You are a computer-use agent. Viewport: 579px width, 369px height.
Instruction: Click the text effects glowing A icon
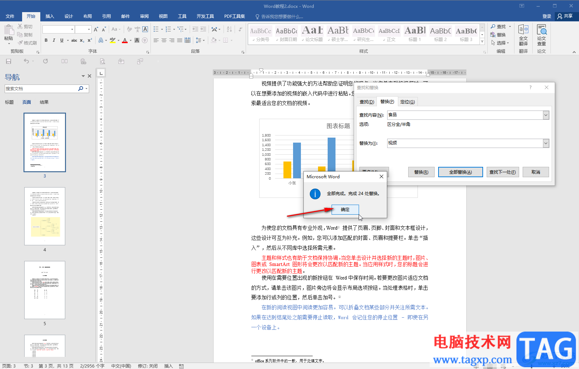(101, 40)
